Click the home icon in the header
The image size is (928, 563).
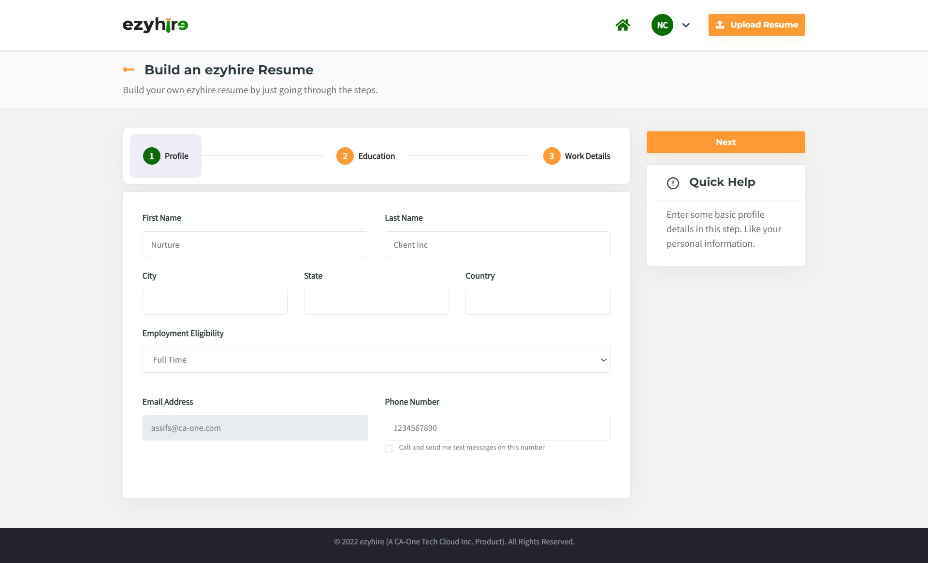coord(623,25)
